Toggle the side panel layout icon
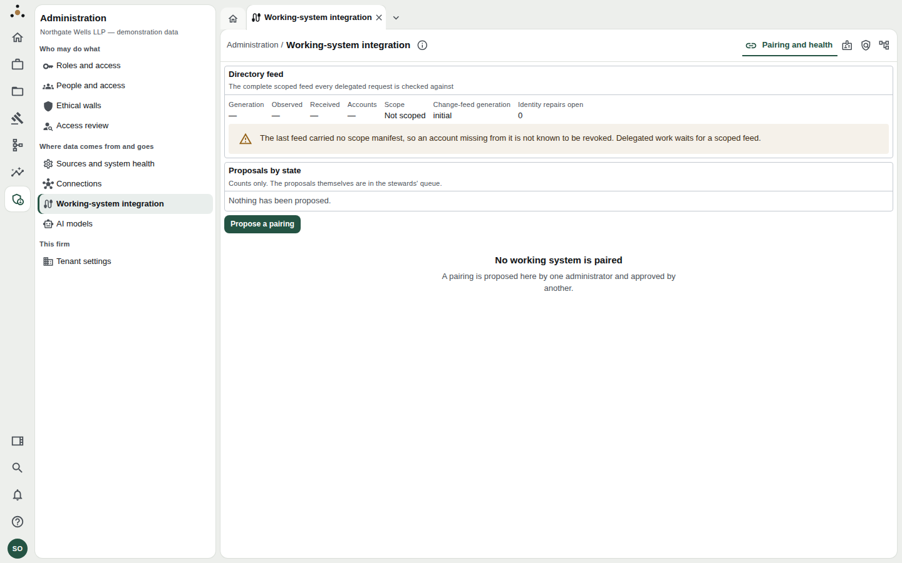902x563 pixels. click(18, 441)
